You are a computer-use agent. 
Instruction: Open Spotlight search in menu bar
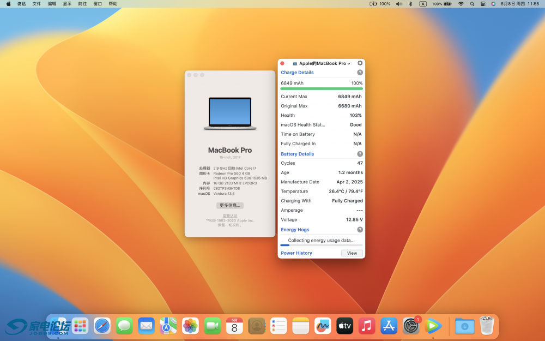472,4
